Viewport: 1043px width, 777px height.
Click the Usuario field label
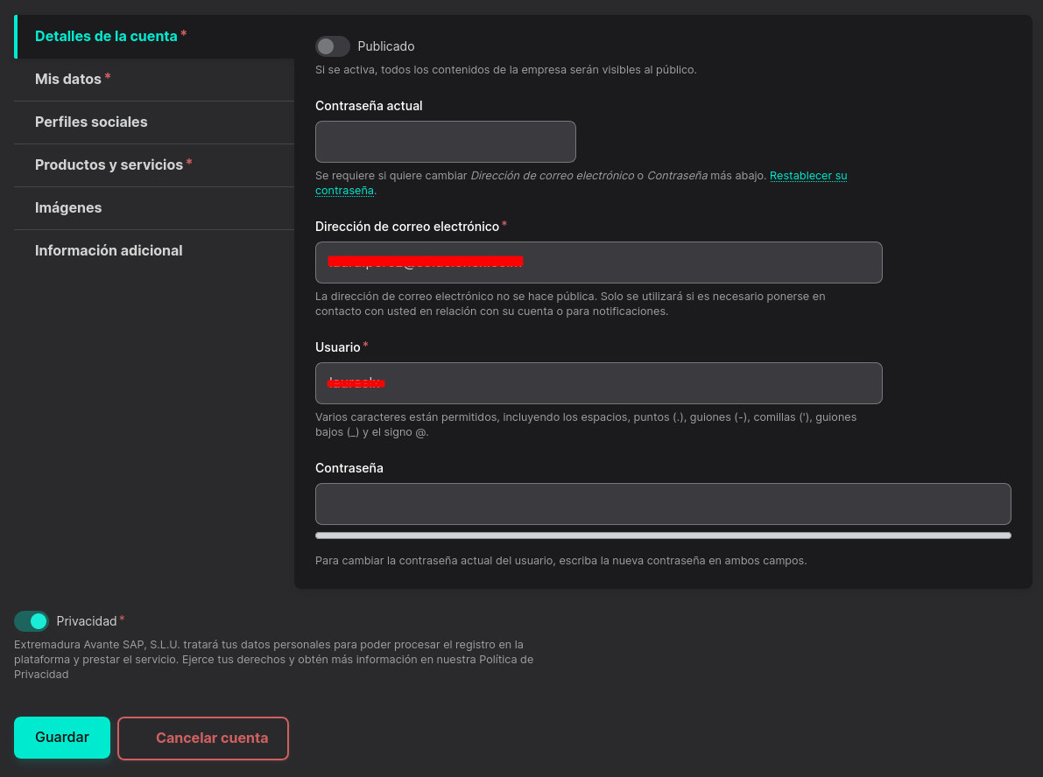(338, 347)
